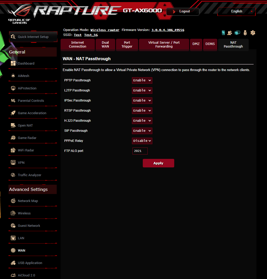The image size is (267, 279).
Task: Open the English language selector
Action: (x=237, y=11)
